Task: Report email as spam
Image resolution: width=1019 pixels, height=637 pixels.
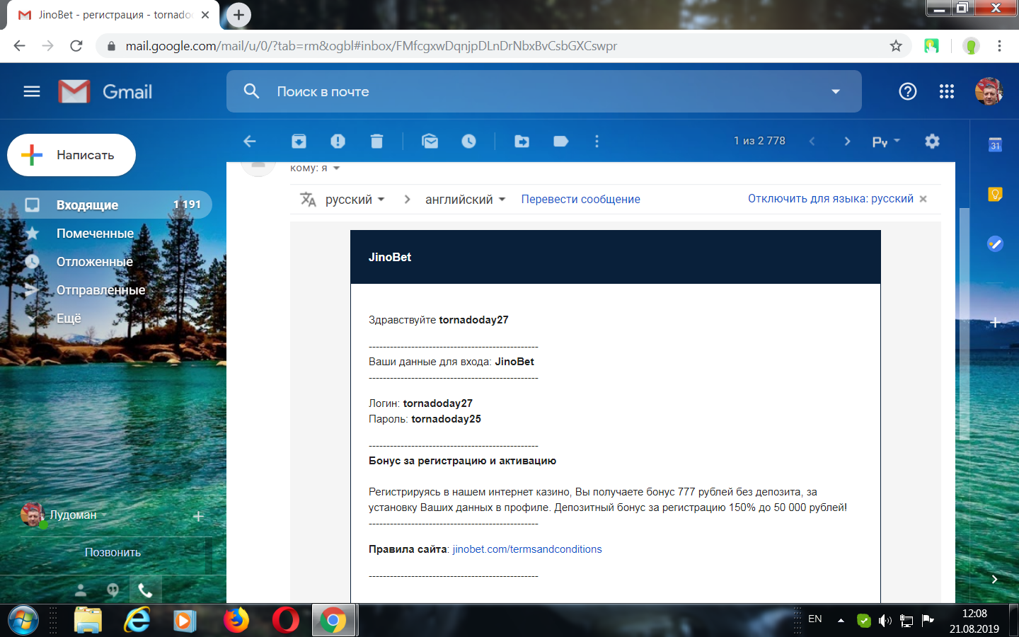Action: [338, 141]
